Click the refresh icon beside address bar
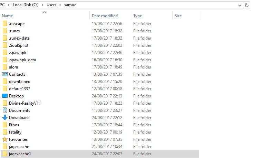253x158 pixels. [x=246, y=5]
